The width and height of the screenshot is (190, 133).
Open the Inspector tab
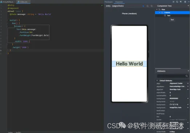(119, 2)
